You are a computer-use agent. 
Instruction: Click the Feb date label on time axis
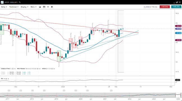(116, 87)
